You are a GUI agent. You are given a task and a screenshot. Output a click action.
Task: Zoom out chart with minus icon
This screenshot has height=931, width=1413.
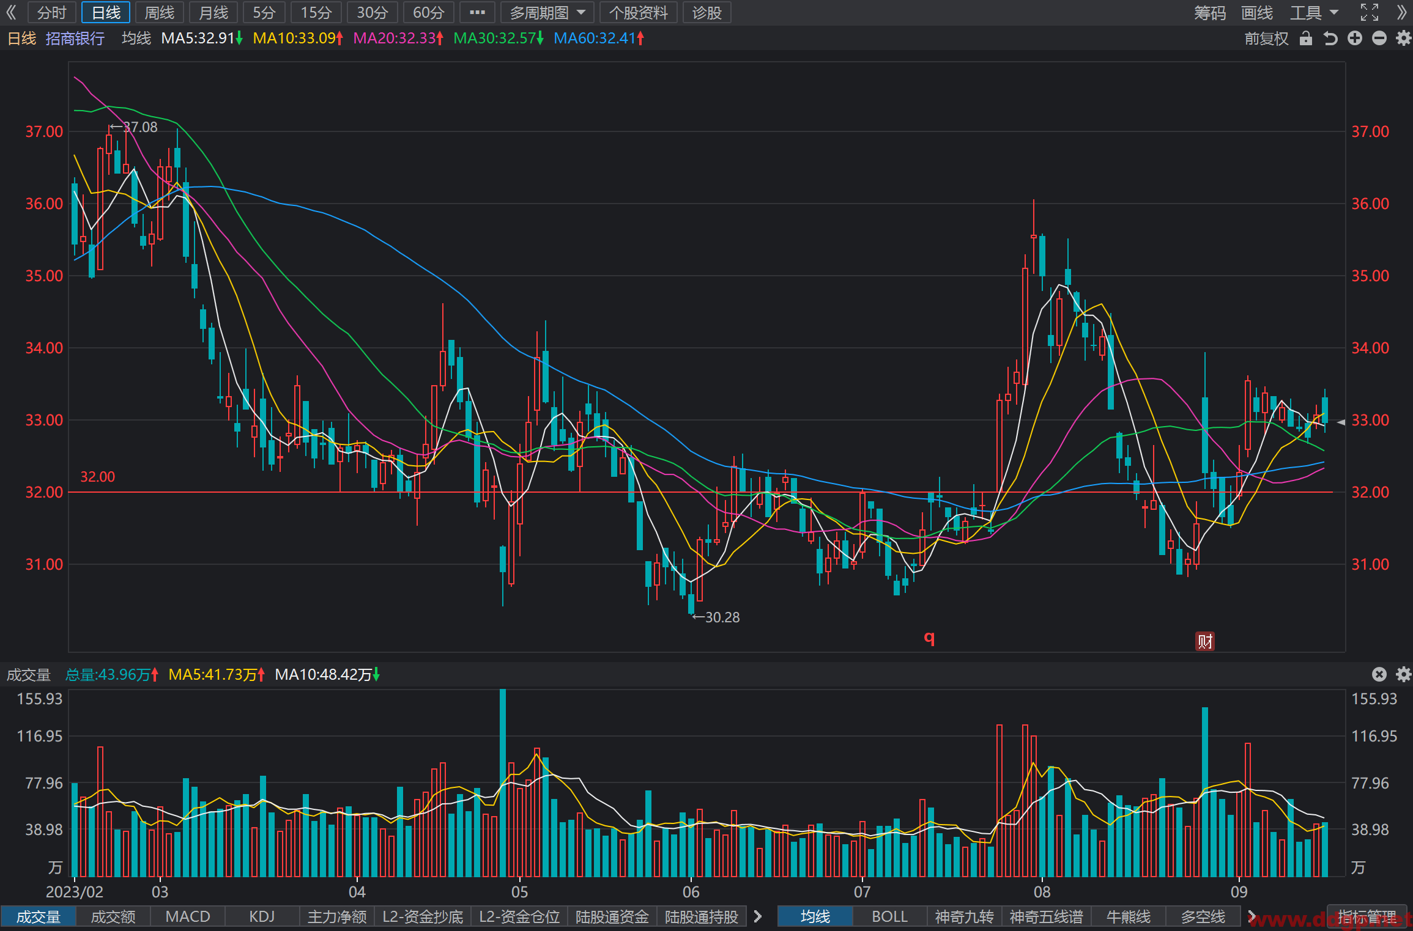[1379, 39]
